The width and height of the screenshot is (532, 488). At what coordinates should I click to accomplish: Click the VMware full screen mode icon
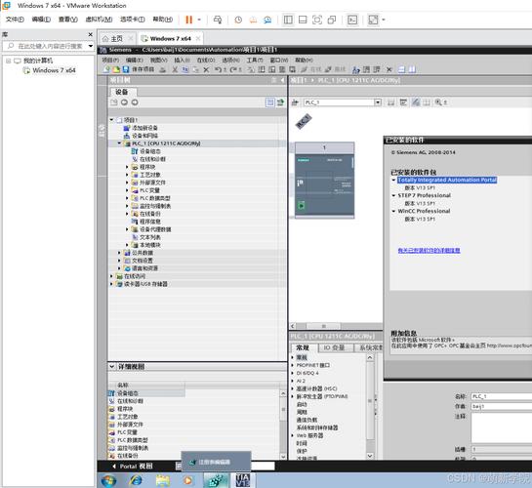tap(317, 20)
